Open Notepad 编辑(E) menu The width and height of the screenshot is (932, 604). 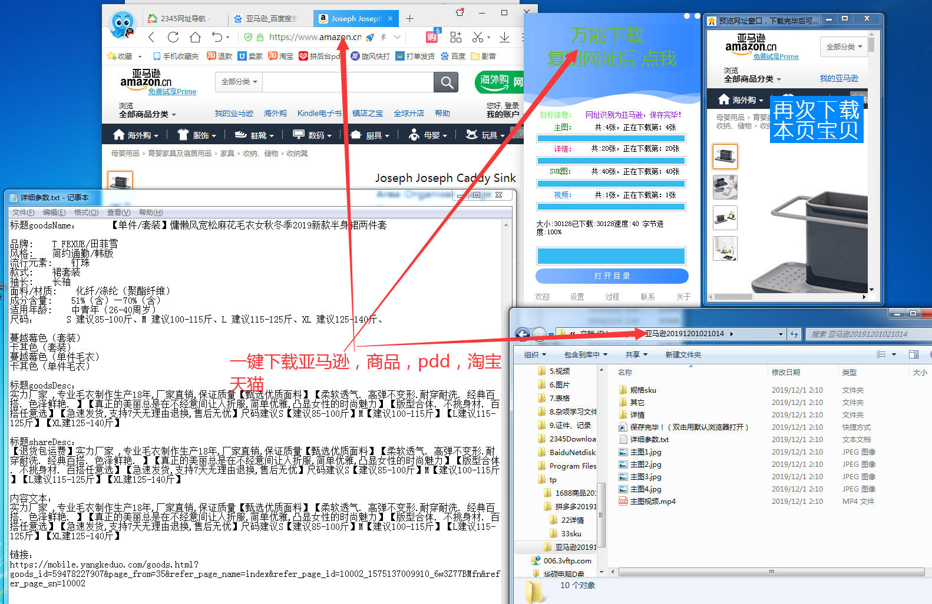pyautogui.click(x=54, y=213)
